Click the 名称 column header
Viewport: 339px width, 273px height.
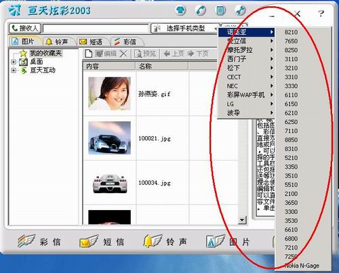(x=162, y=66)
